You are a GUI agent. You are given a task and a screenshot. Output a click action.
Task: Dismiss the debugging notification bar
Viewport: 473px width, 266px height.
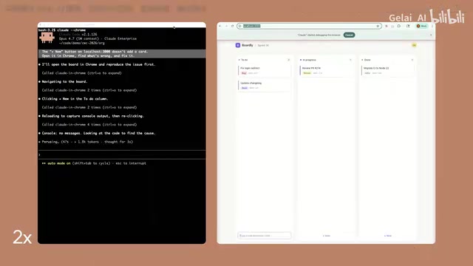[x=431, y=35]
